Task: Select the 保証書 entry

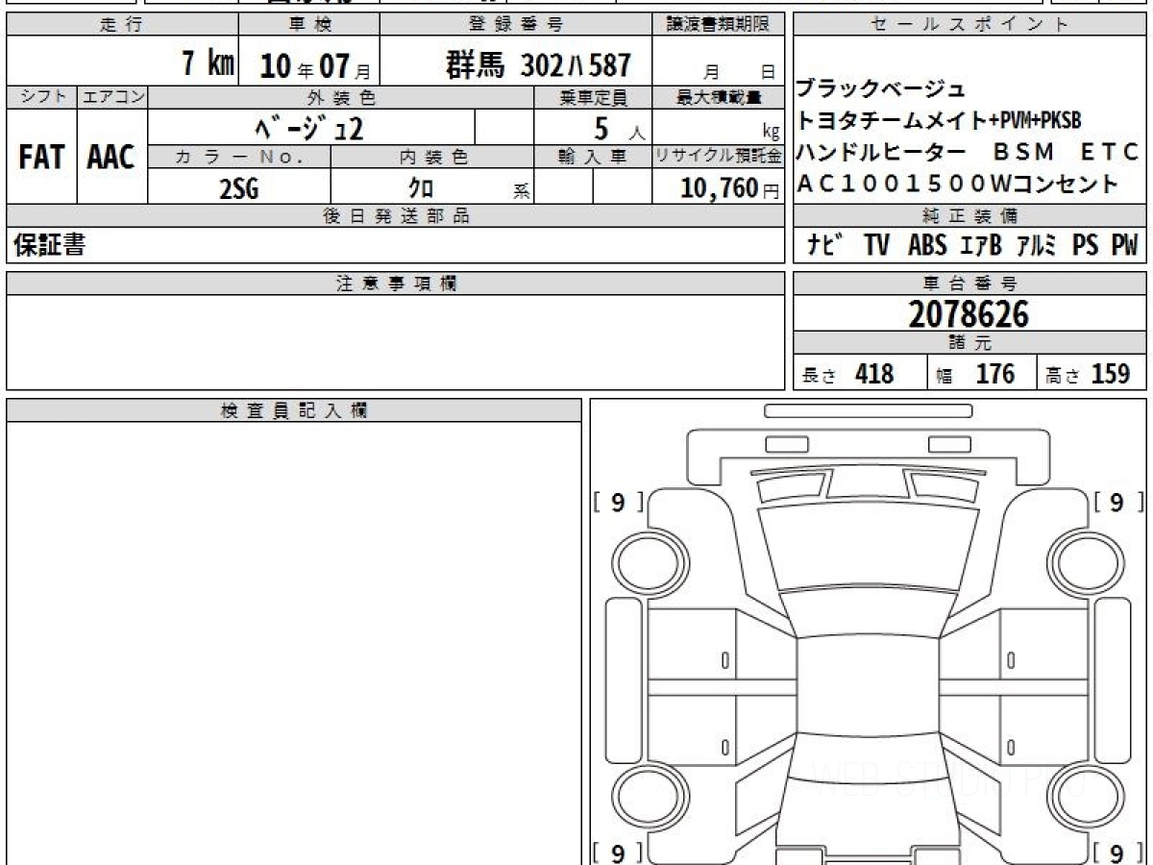Action: click(x=49, y=246)
